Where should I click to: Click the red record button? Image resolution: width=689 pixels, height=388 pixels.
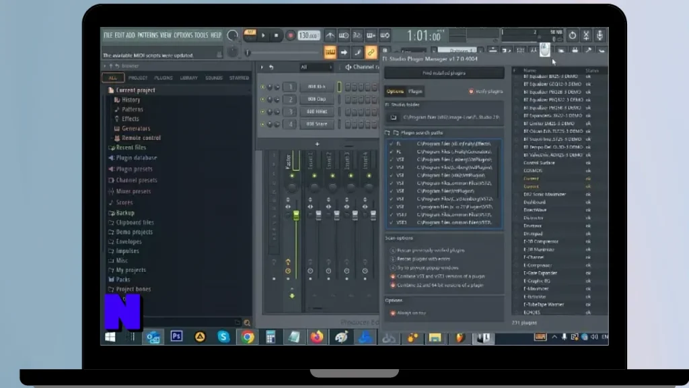[x=290, y=36]
